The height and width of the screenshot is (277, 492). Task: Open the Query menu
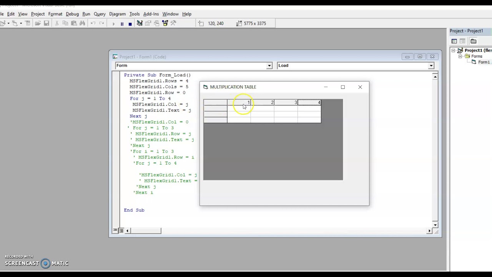pos(100,14)
